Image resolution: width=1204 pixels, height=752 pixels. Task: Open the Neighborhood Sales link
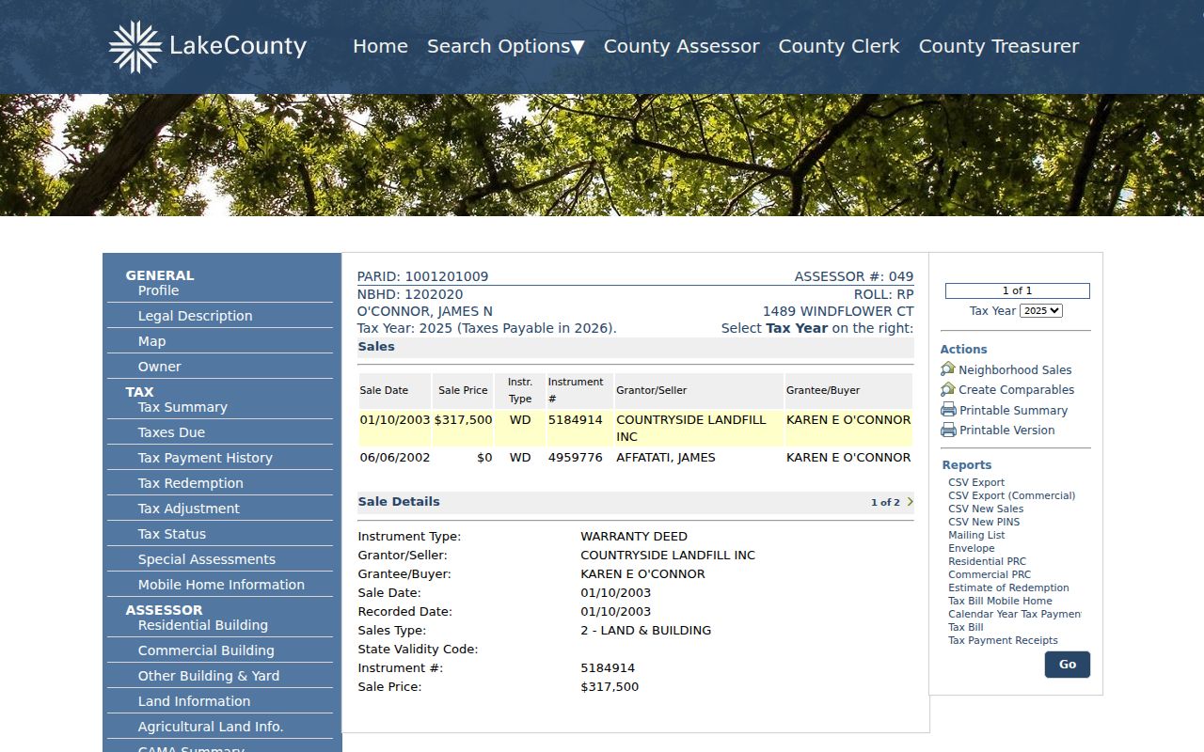1015,370
